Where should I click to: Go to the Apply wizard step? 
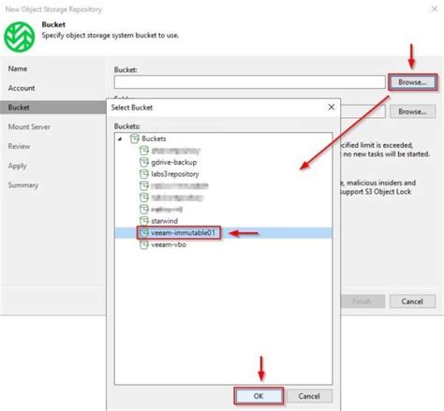[18, 166]
